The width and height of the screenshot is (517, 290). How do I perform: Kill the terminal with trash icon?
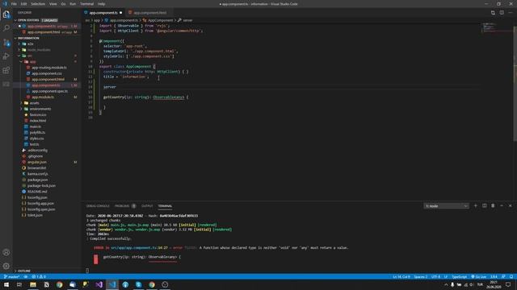pos(493,206)
